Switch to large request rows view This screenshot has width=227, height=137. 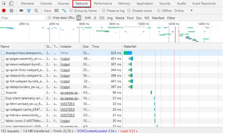click(x=56, y=11)
